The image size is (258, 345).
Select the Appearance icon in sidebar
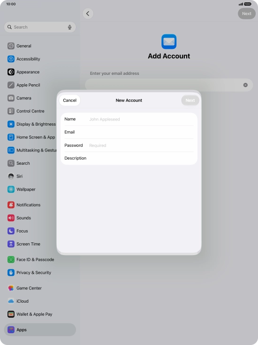pos(11,72)
